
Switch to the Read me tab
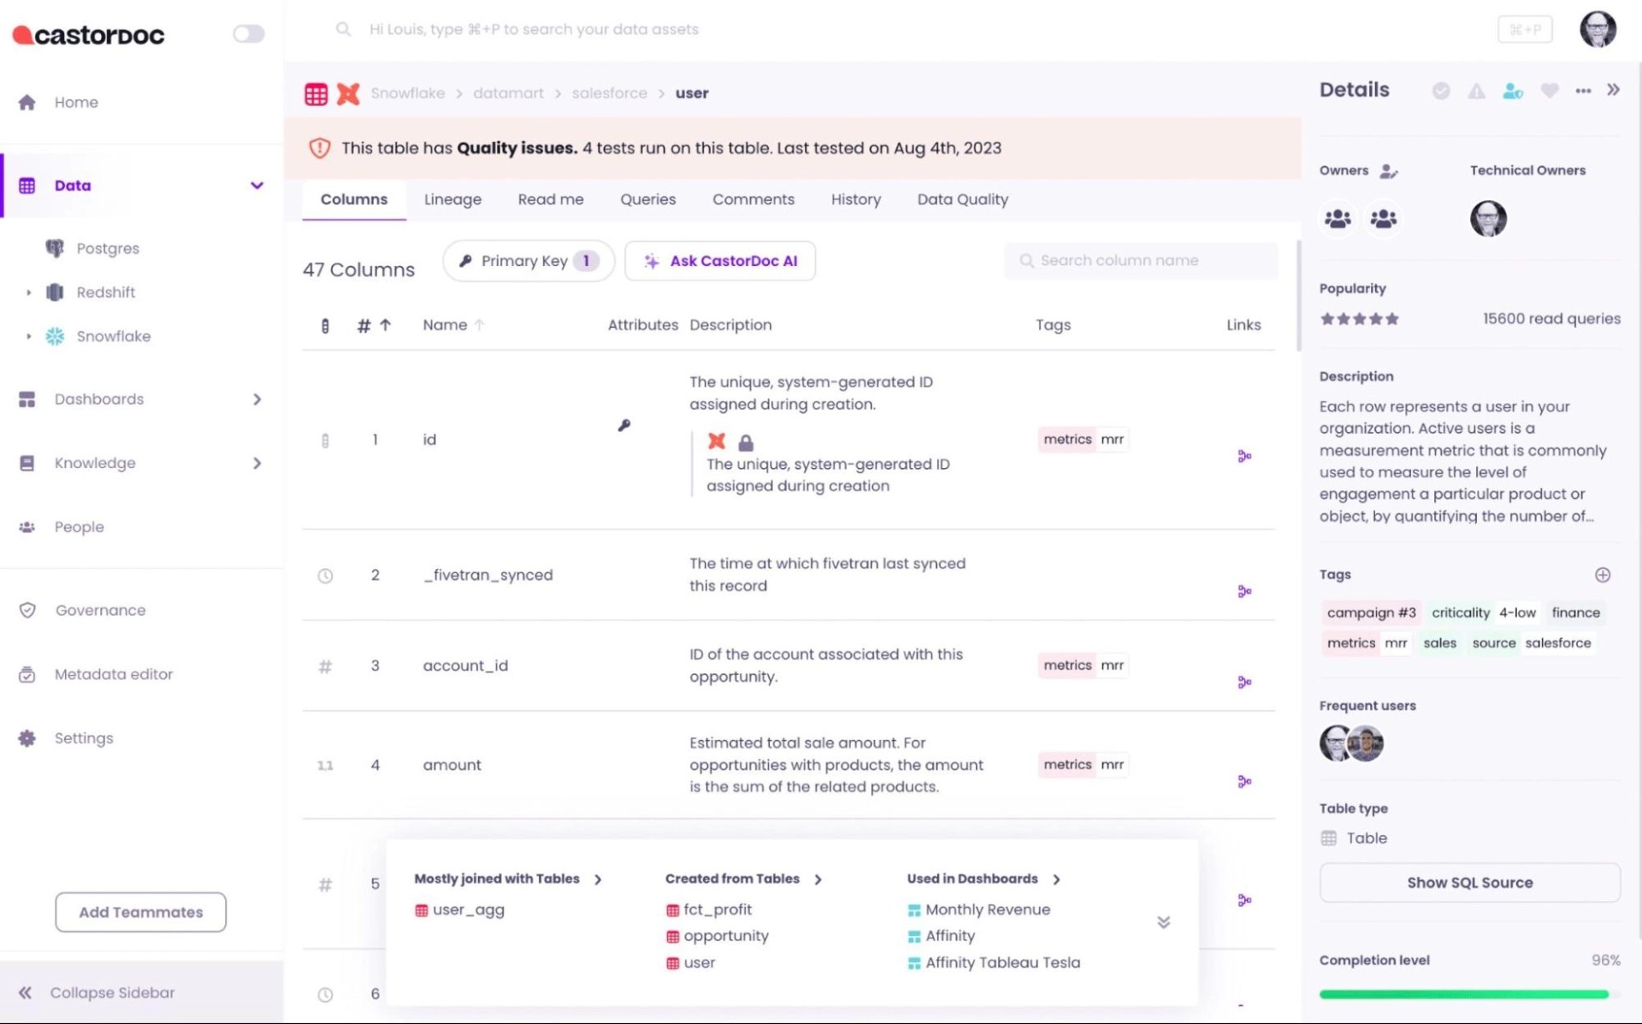click(x=551, y=200)
